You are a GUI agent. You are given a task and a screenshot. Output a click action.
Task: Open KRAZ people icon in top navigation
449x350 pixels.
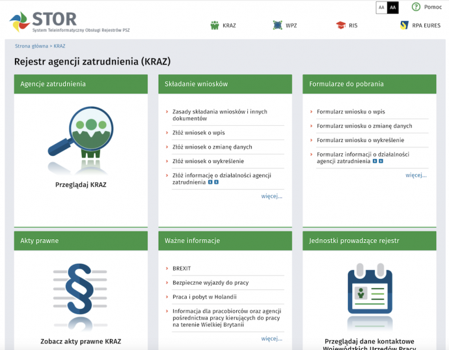pos(215,25)
